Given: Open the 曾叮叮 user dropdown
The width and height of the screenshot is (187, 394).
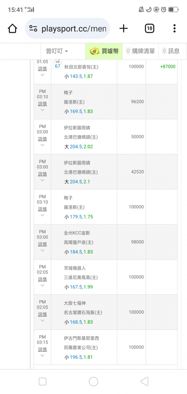Looking at the screenshot, I should (57, 51).
